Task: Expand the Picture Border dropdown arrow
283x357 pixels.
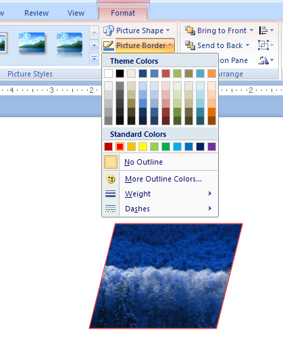Action: coord(170,45)
